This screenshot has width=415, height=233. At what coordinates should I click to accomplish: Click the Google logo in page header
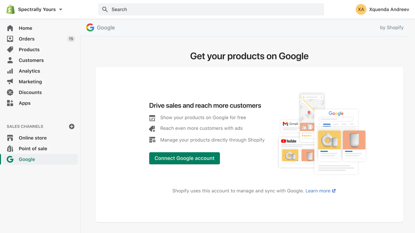(90, 27)
